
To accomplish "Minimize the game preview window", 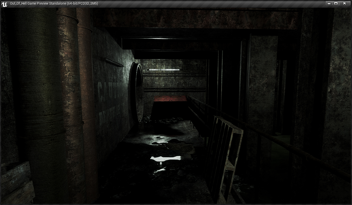I will point(329,3).
